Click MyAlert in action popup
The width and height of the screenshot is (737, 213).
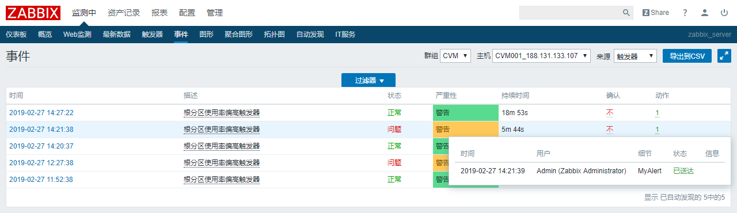[650, 171]
